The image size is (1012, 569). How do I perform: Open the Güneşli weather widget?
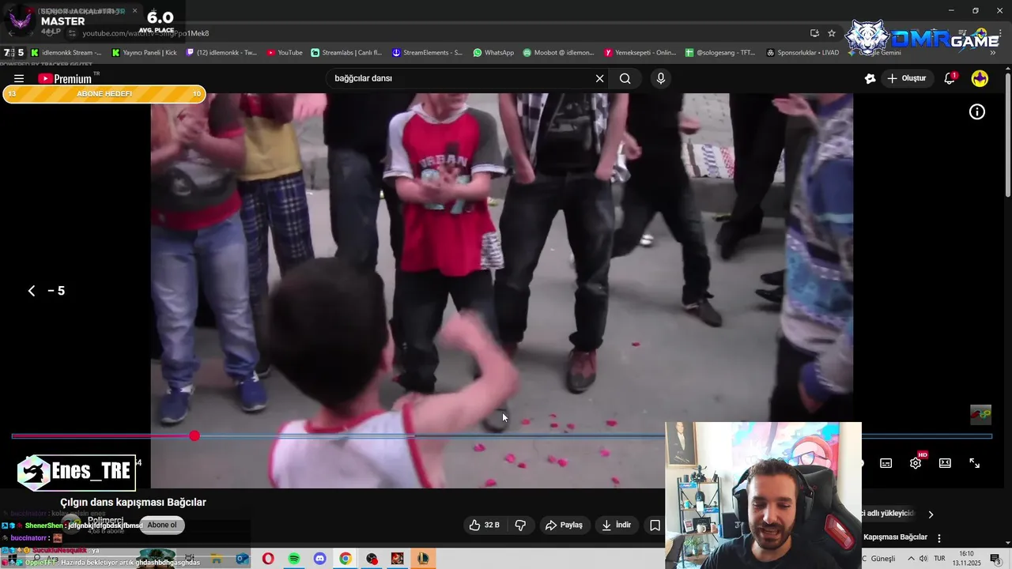coord(882,559)
